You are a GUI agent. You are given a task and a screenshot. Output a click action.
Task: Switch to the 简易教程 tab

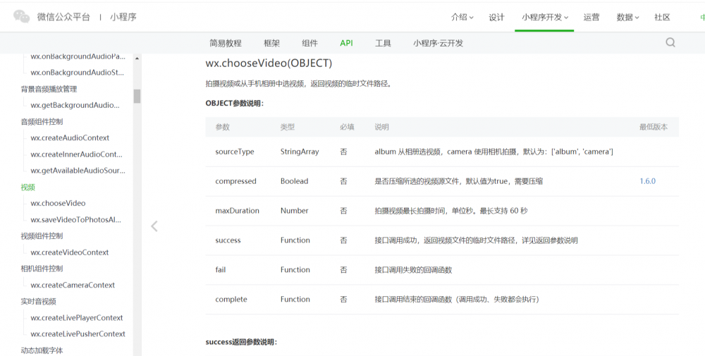pyautogui.click(x=226, y=43)
